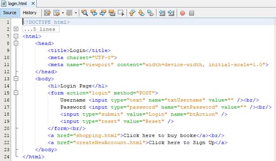Collapse the html fold on line 7

tap(16, 36)
